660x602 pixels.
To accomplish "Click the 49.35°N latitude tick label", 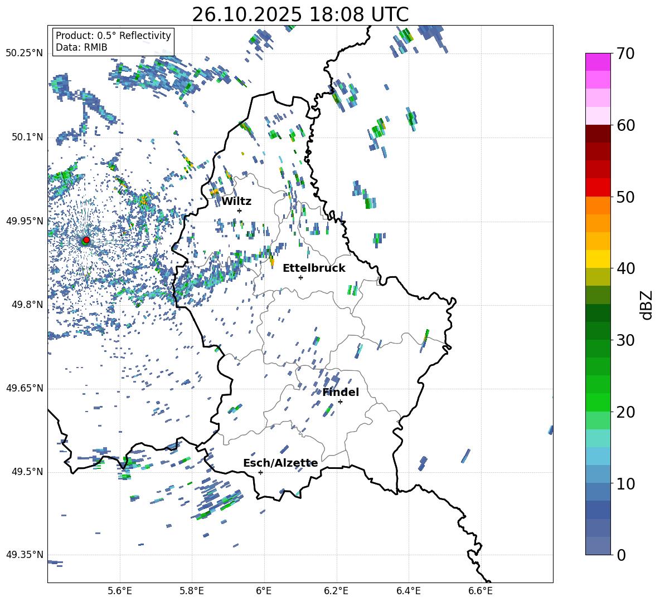I will tap(24, 555).
